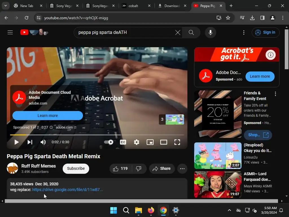Image resolution: width=289 pixels, height=217 pixels.
Task: Click Learn more in the sidebar Adobe ad
Action: click(260, 76)
